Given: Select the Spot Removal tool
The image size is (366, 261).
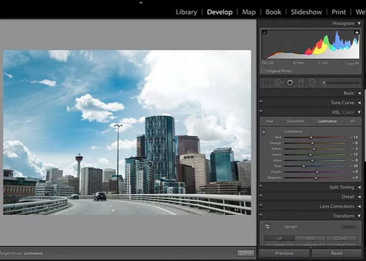Looking at the screenshot, I should point(278,83).
